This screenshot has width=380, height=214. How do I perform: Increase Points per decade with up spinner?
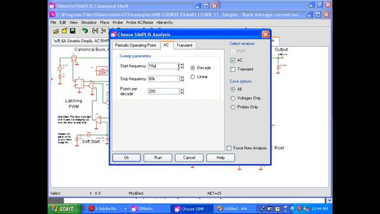tap(182, 90)
